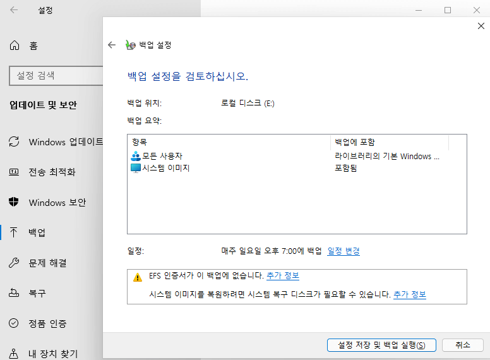This screenshot has height=360, width=490.
Task: Go back in the backup settings wizard
Action: (x=112, y=45)
